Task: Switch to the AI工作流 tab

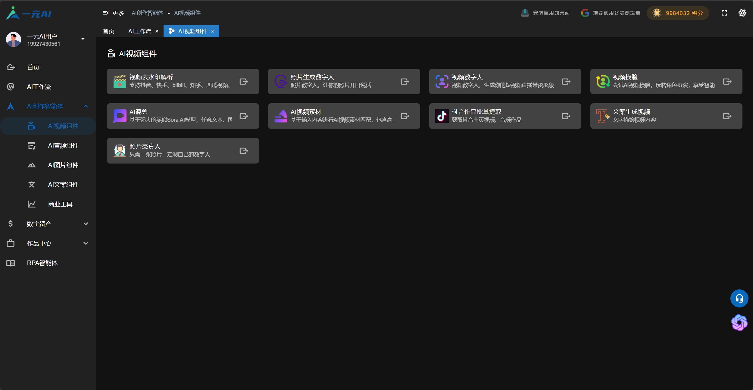Action: (x=140, y=31)
